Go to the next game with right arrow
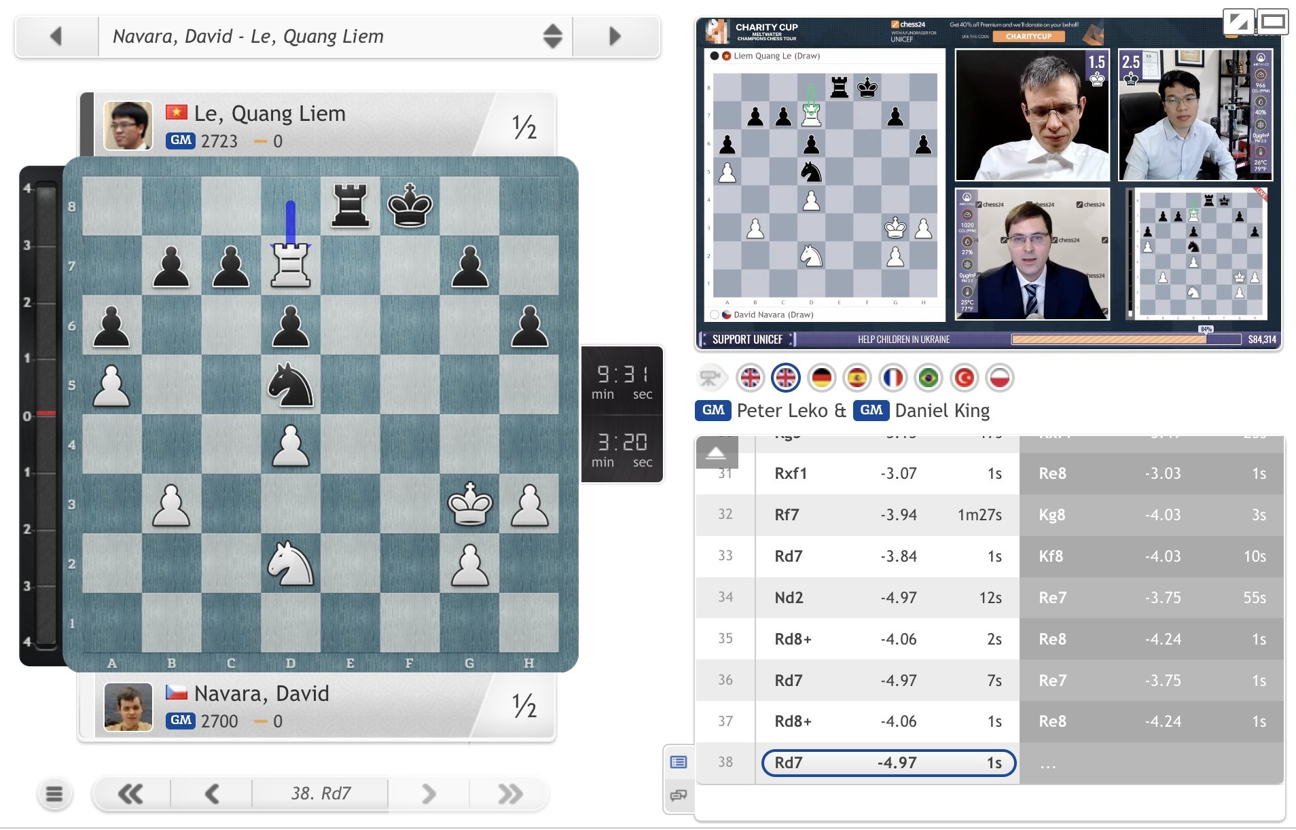 [615, 36]
